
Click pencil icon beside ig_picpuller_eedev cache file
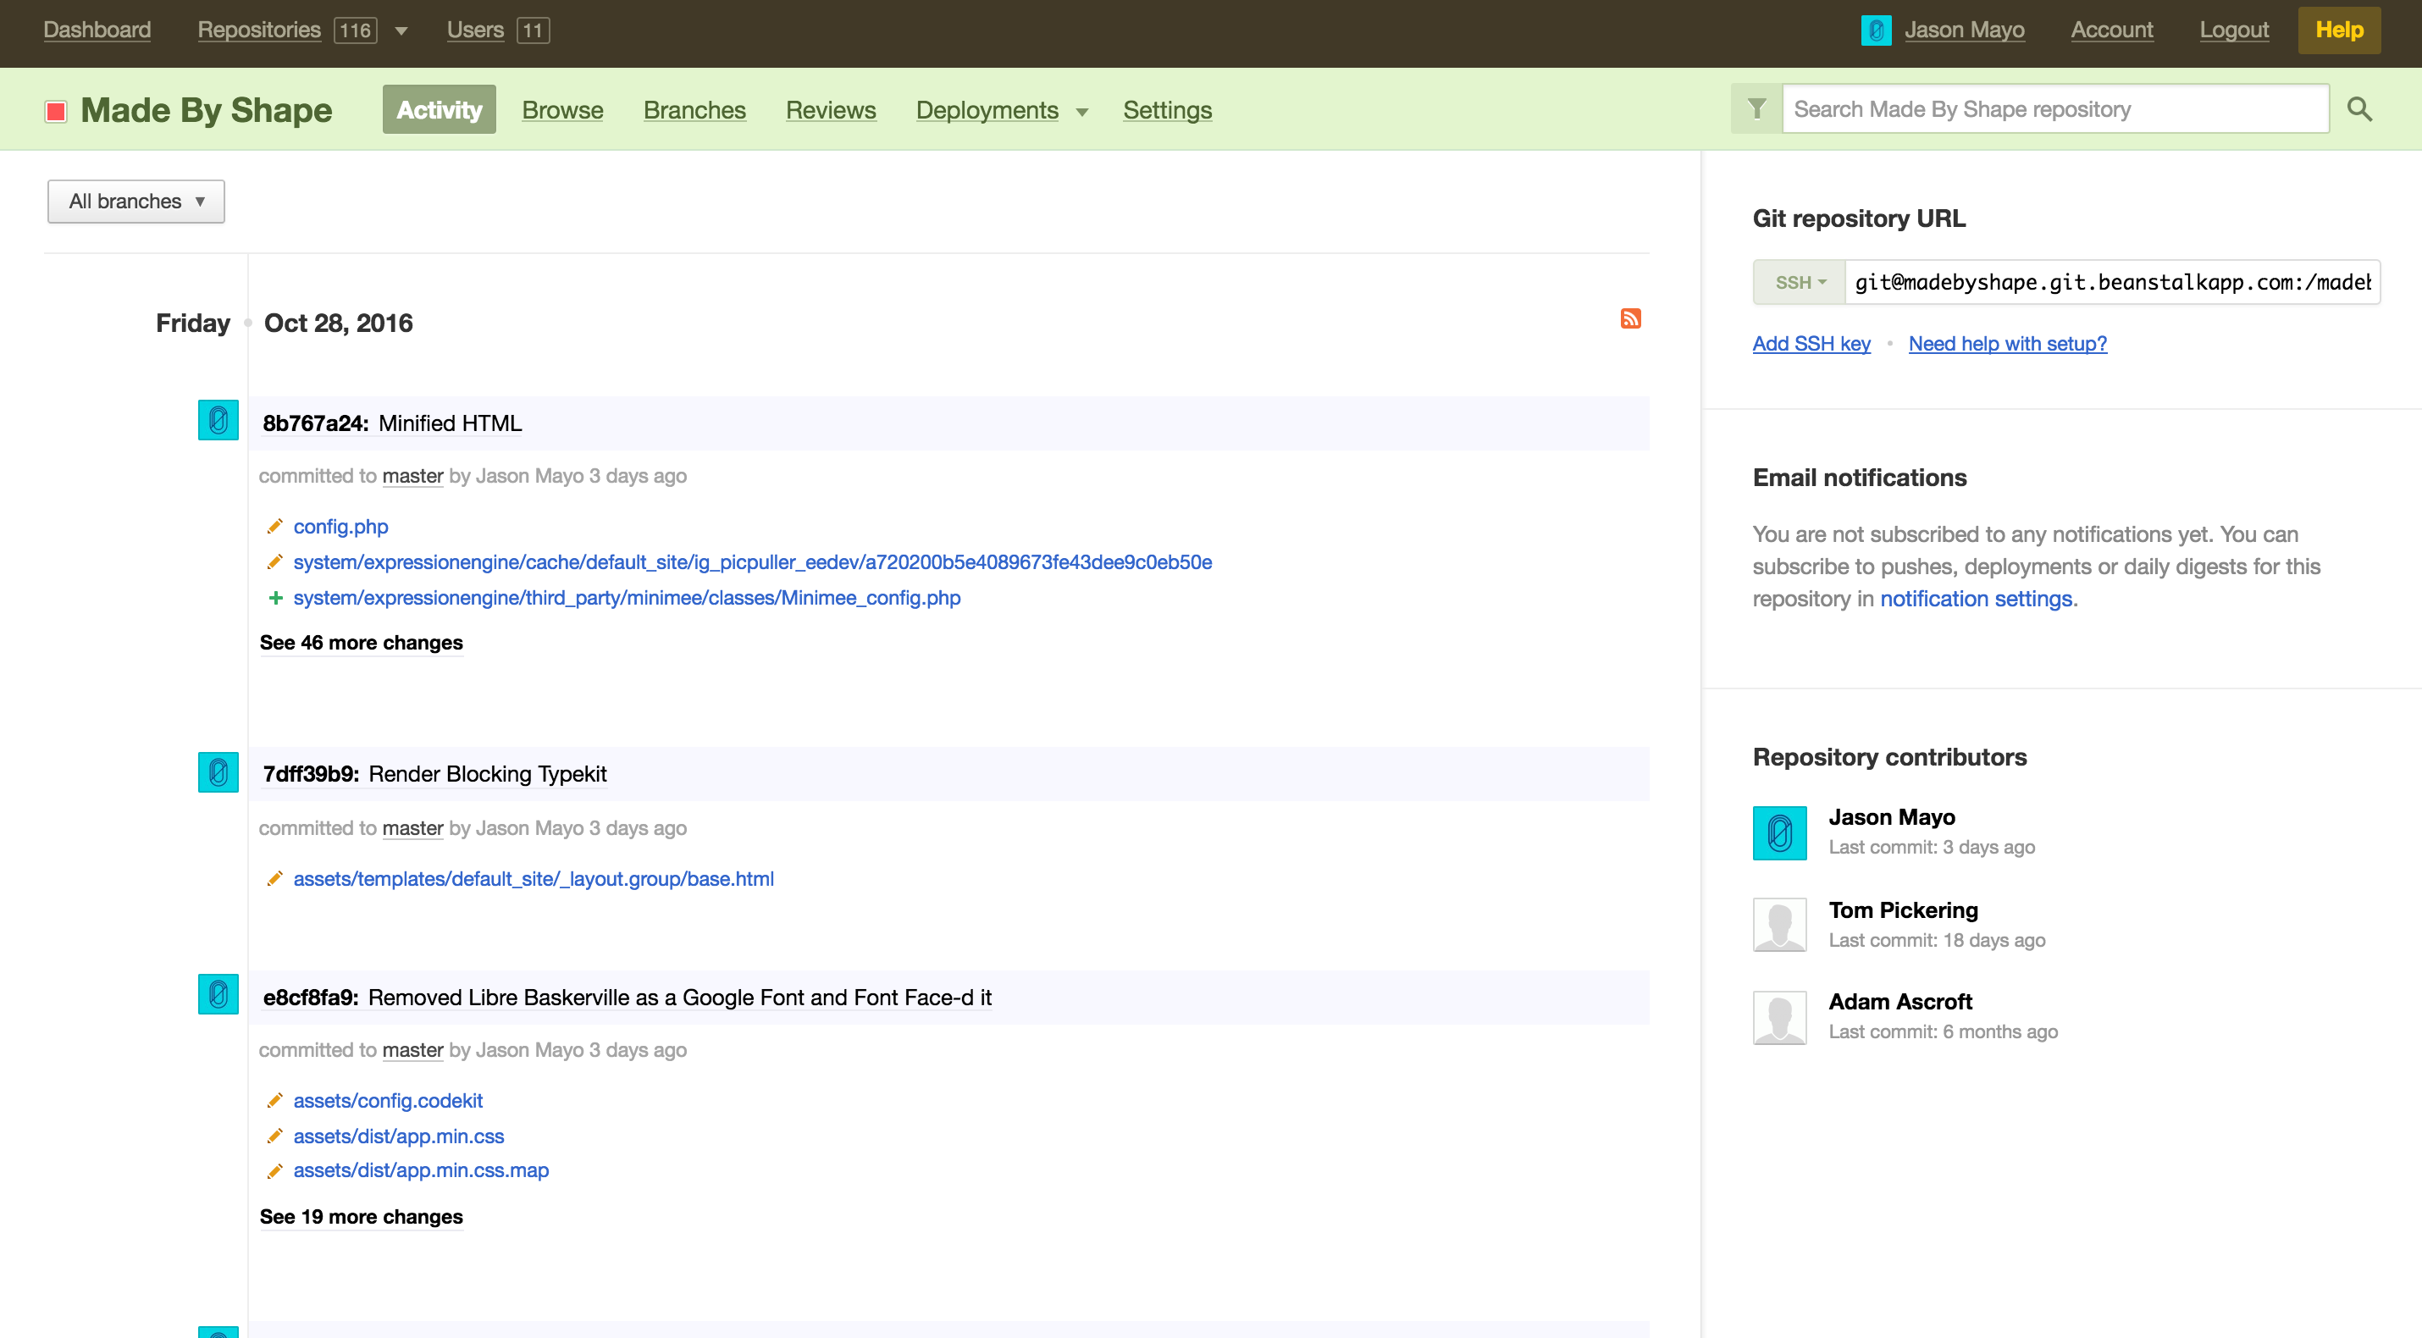tap(274, 562)
